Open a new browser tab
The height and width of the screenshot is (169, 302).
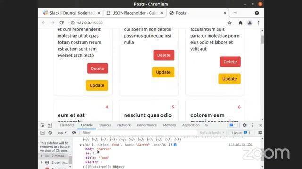click(x=235, y=13)
